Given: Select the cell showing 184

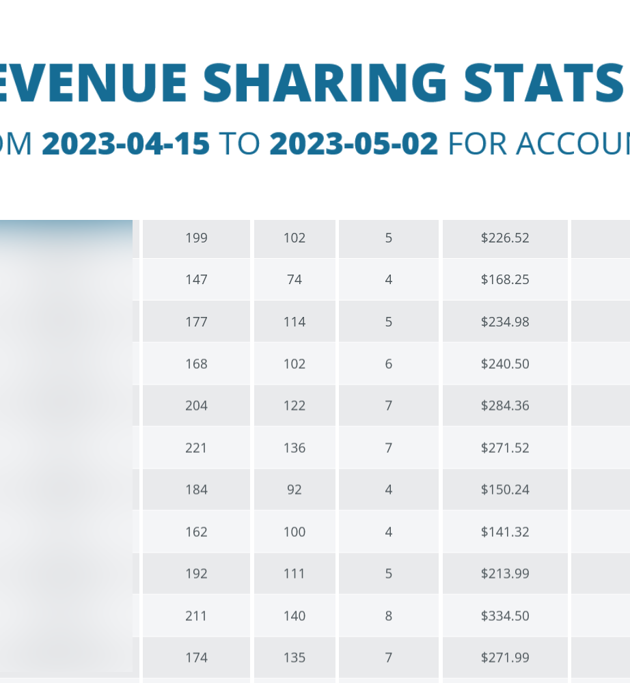Looking at the screenshot, I should pyautogui.click(x=197, y=490).
